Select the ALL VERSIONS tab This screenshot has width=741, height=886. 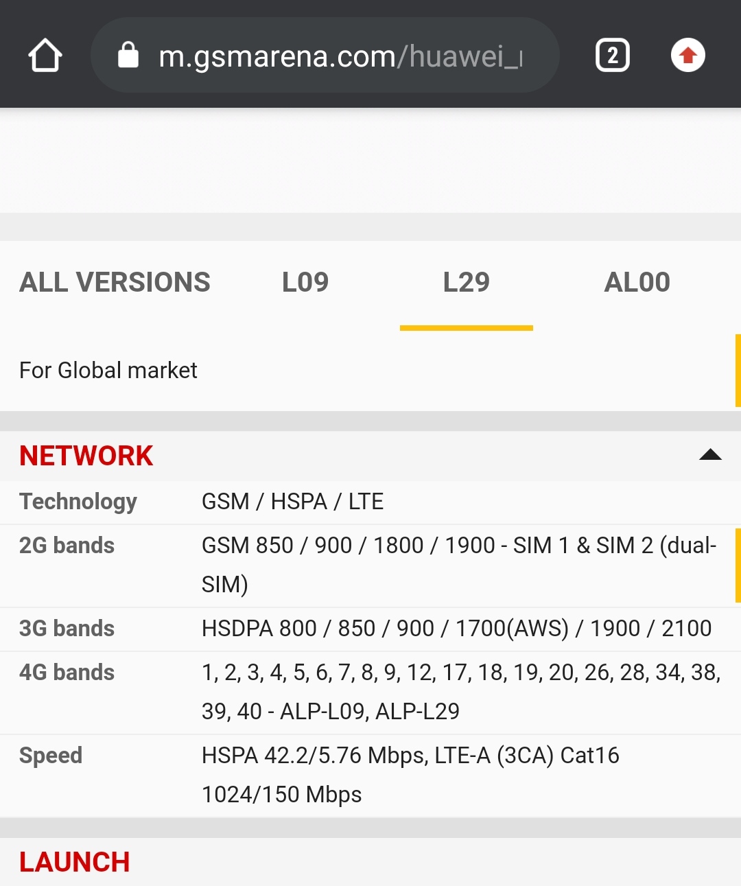(x=115, y=282)
